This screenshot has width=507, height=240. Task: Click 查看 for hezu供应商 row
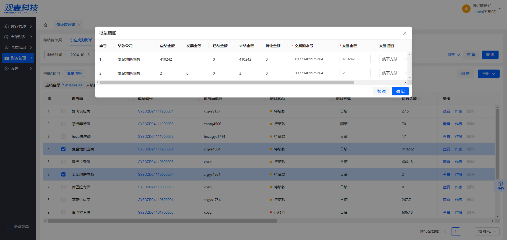pyautogui.click(x=447, y=136)
